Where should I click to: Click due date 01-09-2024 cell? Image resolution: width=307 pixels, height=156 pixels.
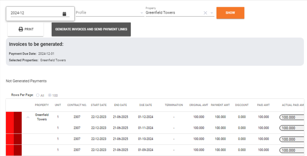coord(146,150)
